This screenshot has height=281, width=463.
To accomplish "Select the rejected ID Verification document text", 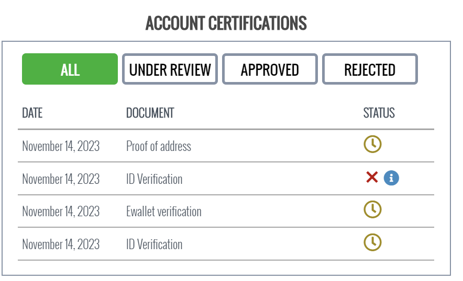I will pyautogui.click(x=154, y=179).
